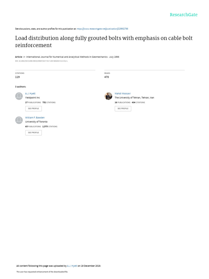Open A.J. Hyett author name link
Image resolution: width=209 pixels, height=279 pixels.
coord(30,93)
